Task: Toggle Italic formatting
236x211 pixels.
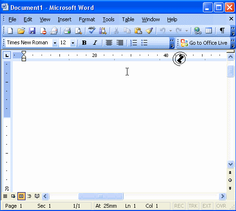Action: [x=95, y=43]
